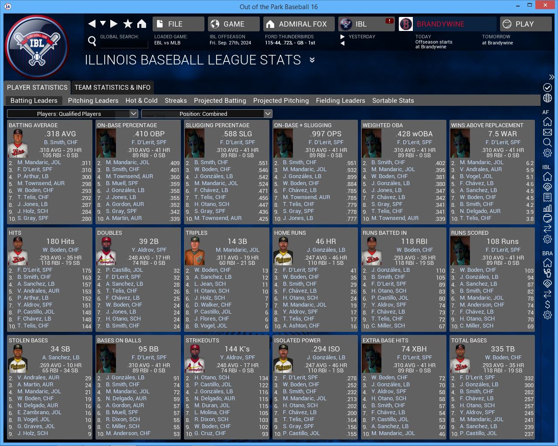
Task: Click the checkmark circle icon in the sidebar
Action: click(x=548, y=88)
